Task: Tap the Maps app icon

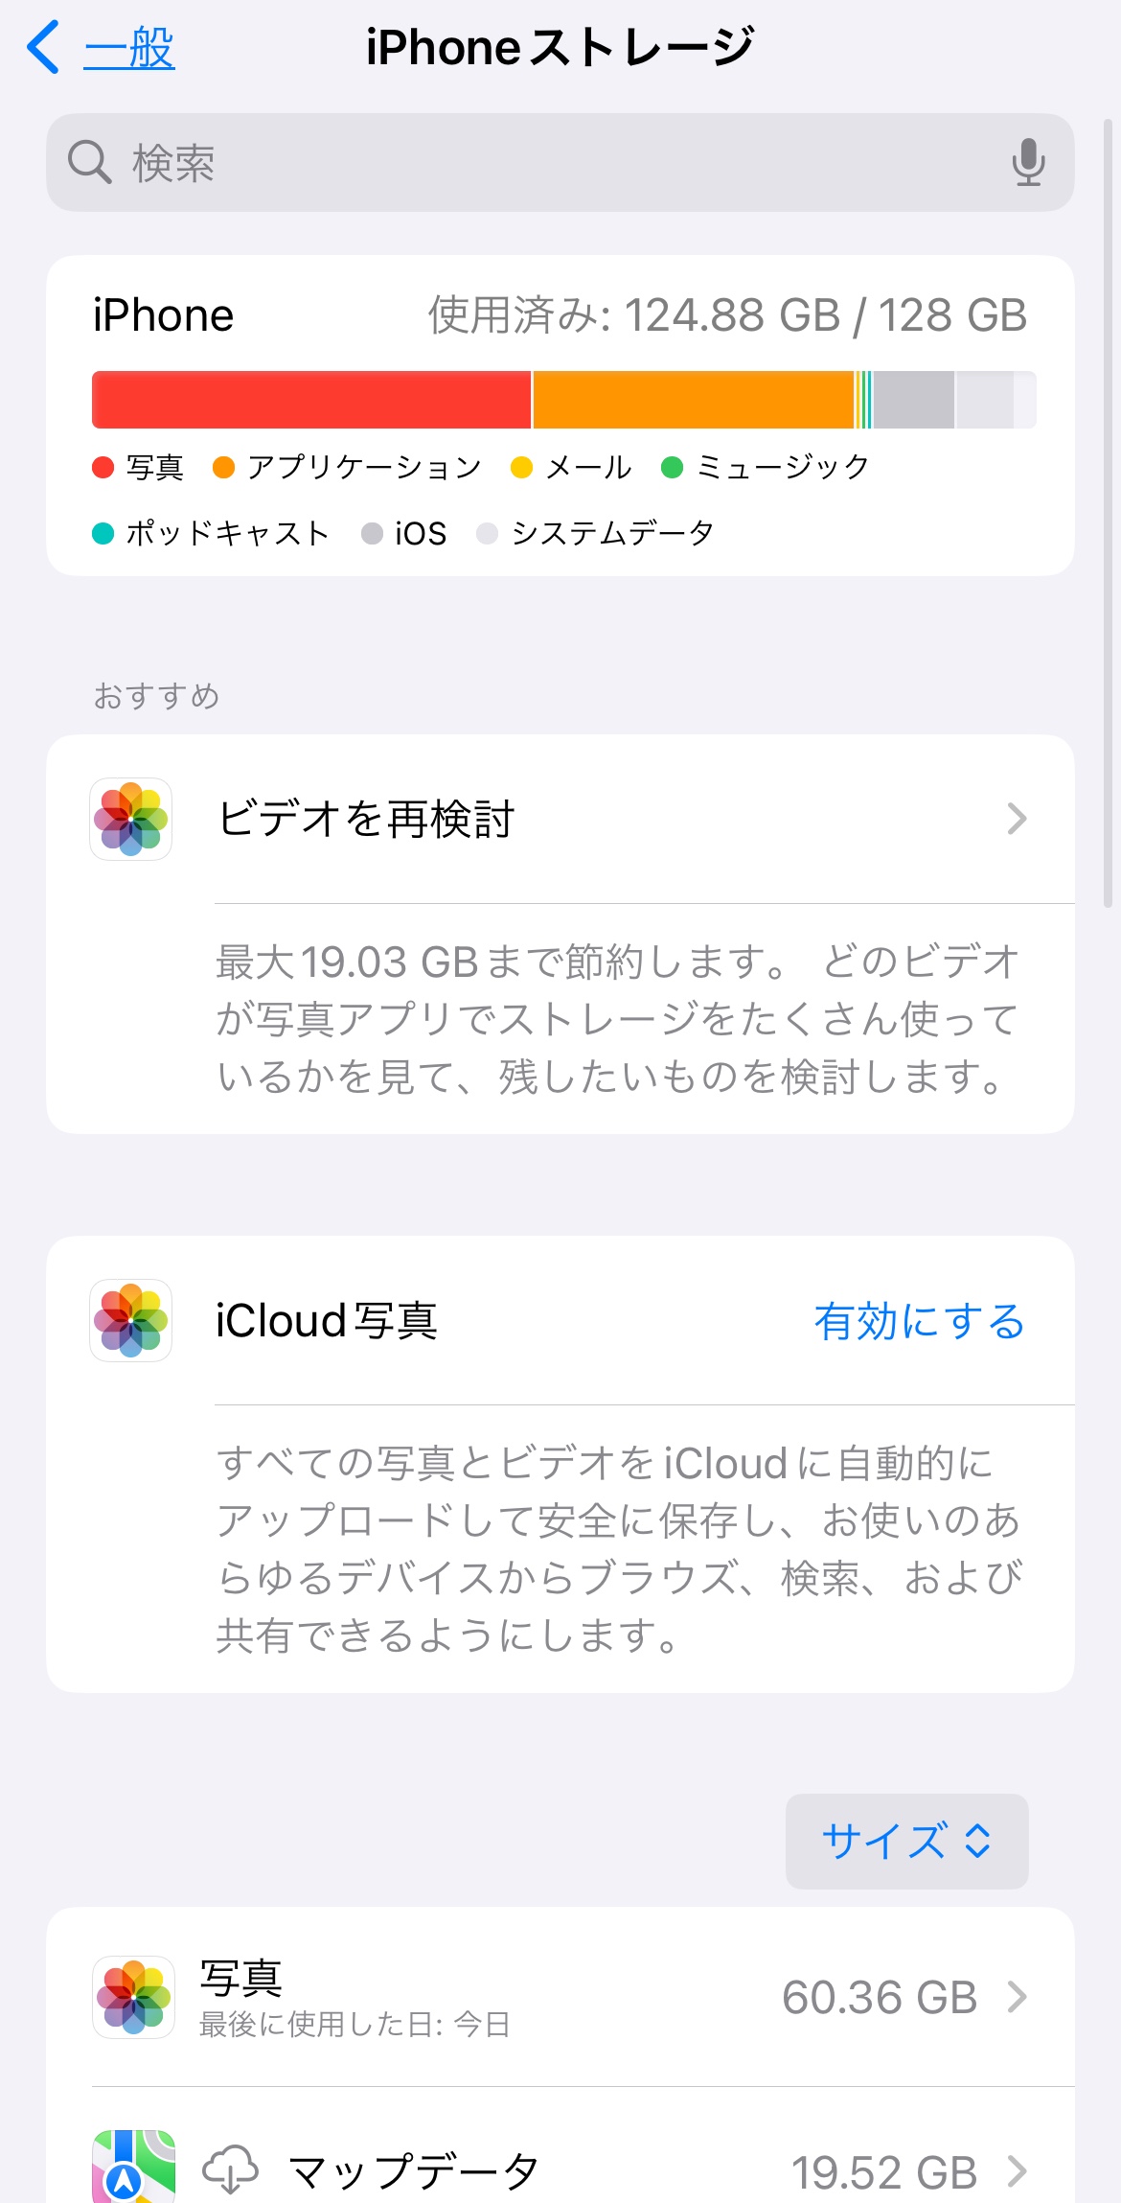Action: coord(133,2168)
